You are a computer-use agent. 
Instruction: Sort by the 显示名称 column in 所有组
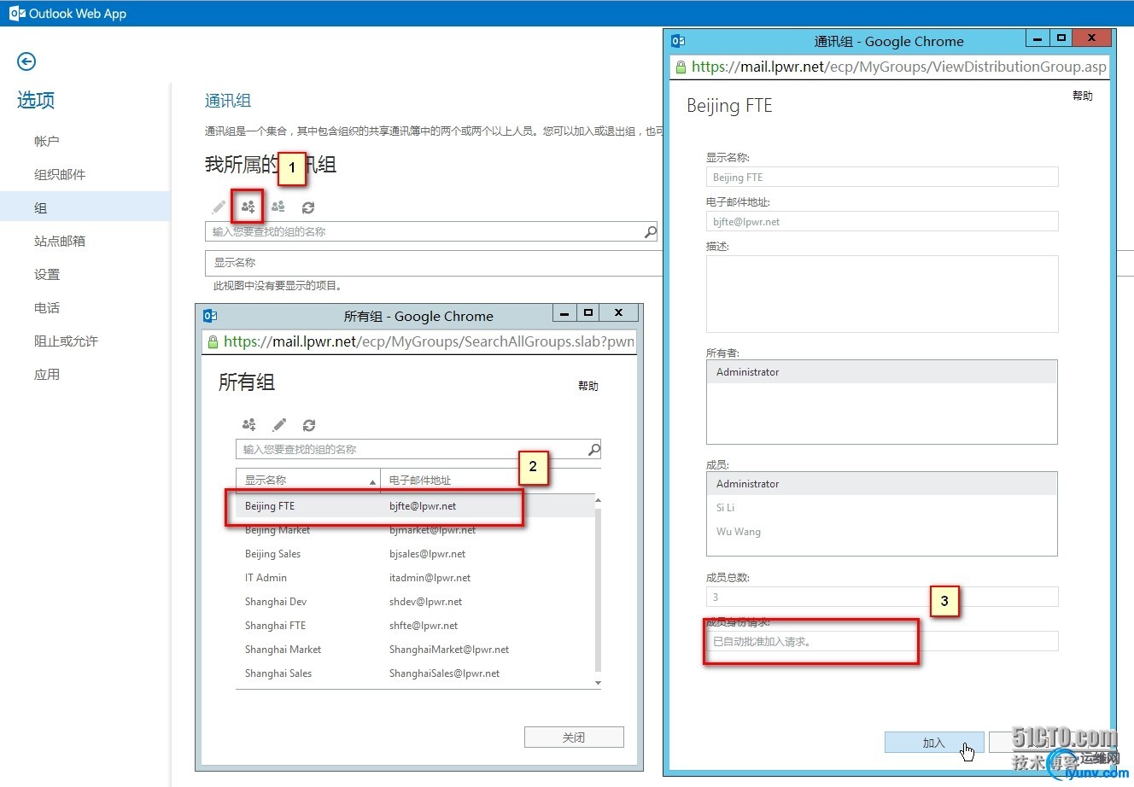coord(308,481)
